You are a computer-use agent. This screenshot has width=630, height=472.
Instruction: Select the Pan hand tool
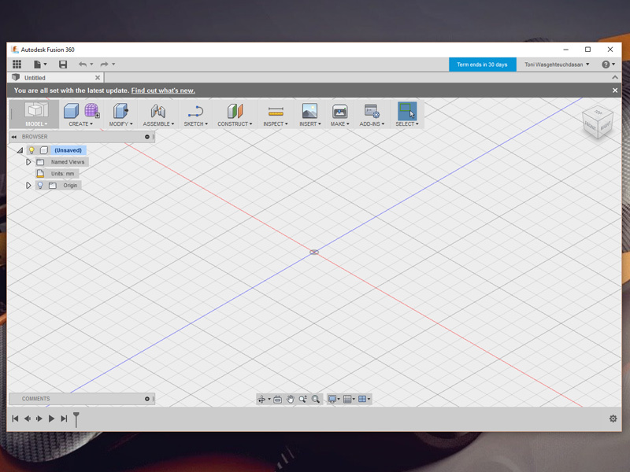tap(290, 399)
